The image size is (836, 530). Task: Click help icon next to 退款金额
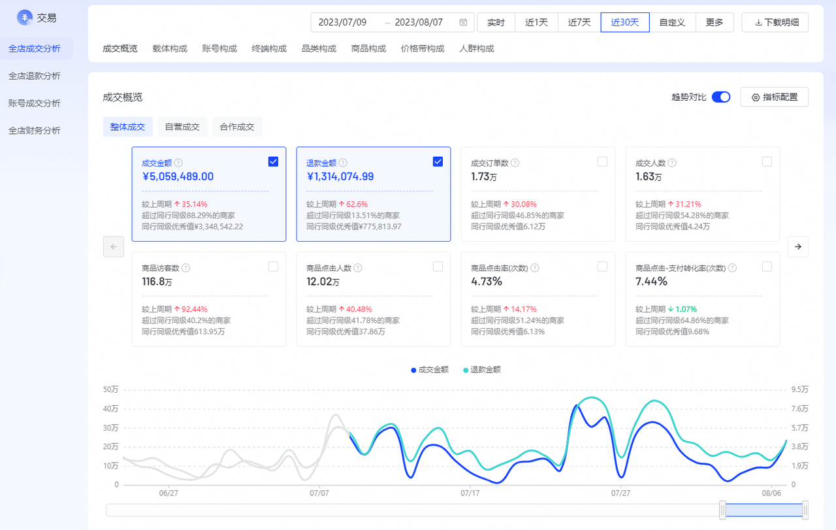pyautogui.click(x=343, y=163)
